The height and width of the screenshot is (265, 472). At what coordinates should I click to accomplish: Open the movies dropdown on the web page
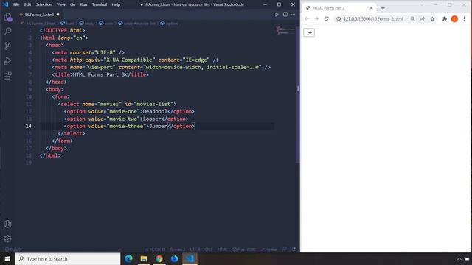tap(309, 32)
